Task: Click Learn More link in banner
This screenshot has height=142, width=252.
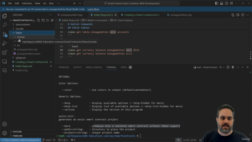Action: pyautogui.click(x=93, y=9)
